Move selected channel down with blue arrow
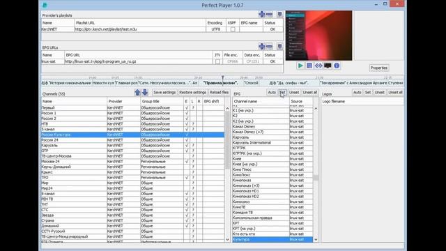Viewport: 446px width, 251px height. click(145, 92)
